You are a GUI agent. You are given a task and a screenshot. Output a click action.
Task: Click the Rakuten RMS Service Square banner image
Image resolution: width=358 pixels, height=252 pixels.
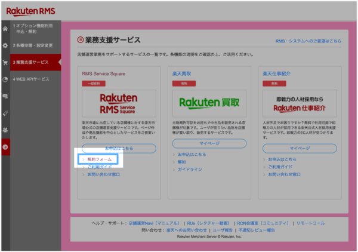point(119,103)
